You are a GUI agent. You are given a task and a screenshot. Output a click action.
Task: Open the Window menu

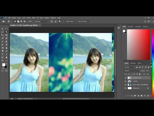click(53, 18)
